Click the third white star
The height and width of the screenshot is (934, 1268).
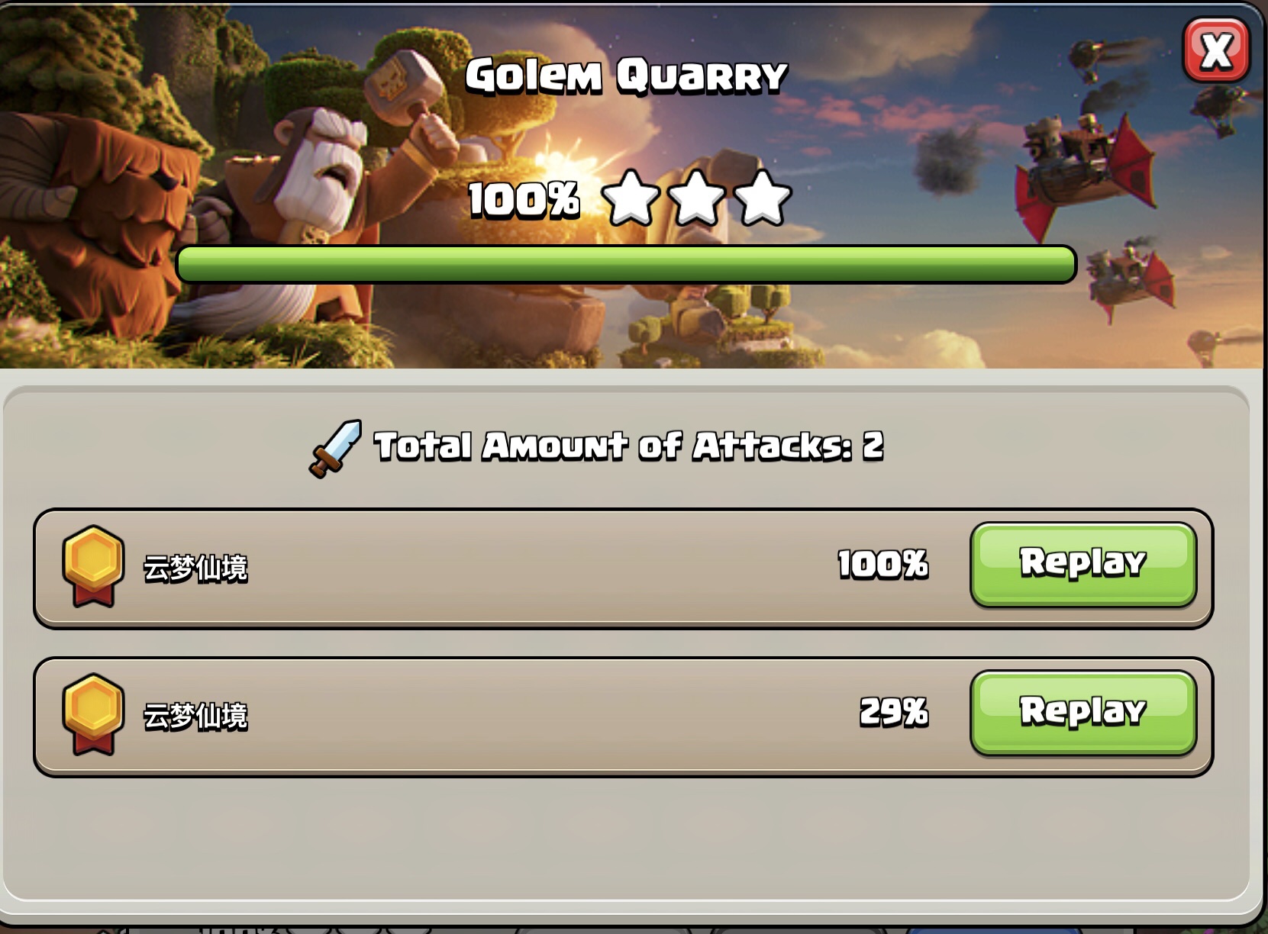[x=762, y=198]
